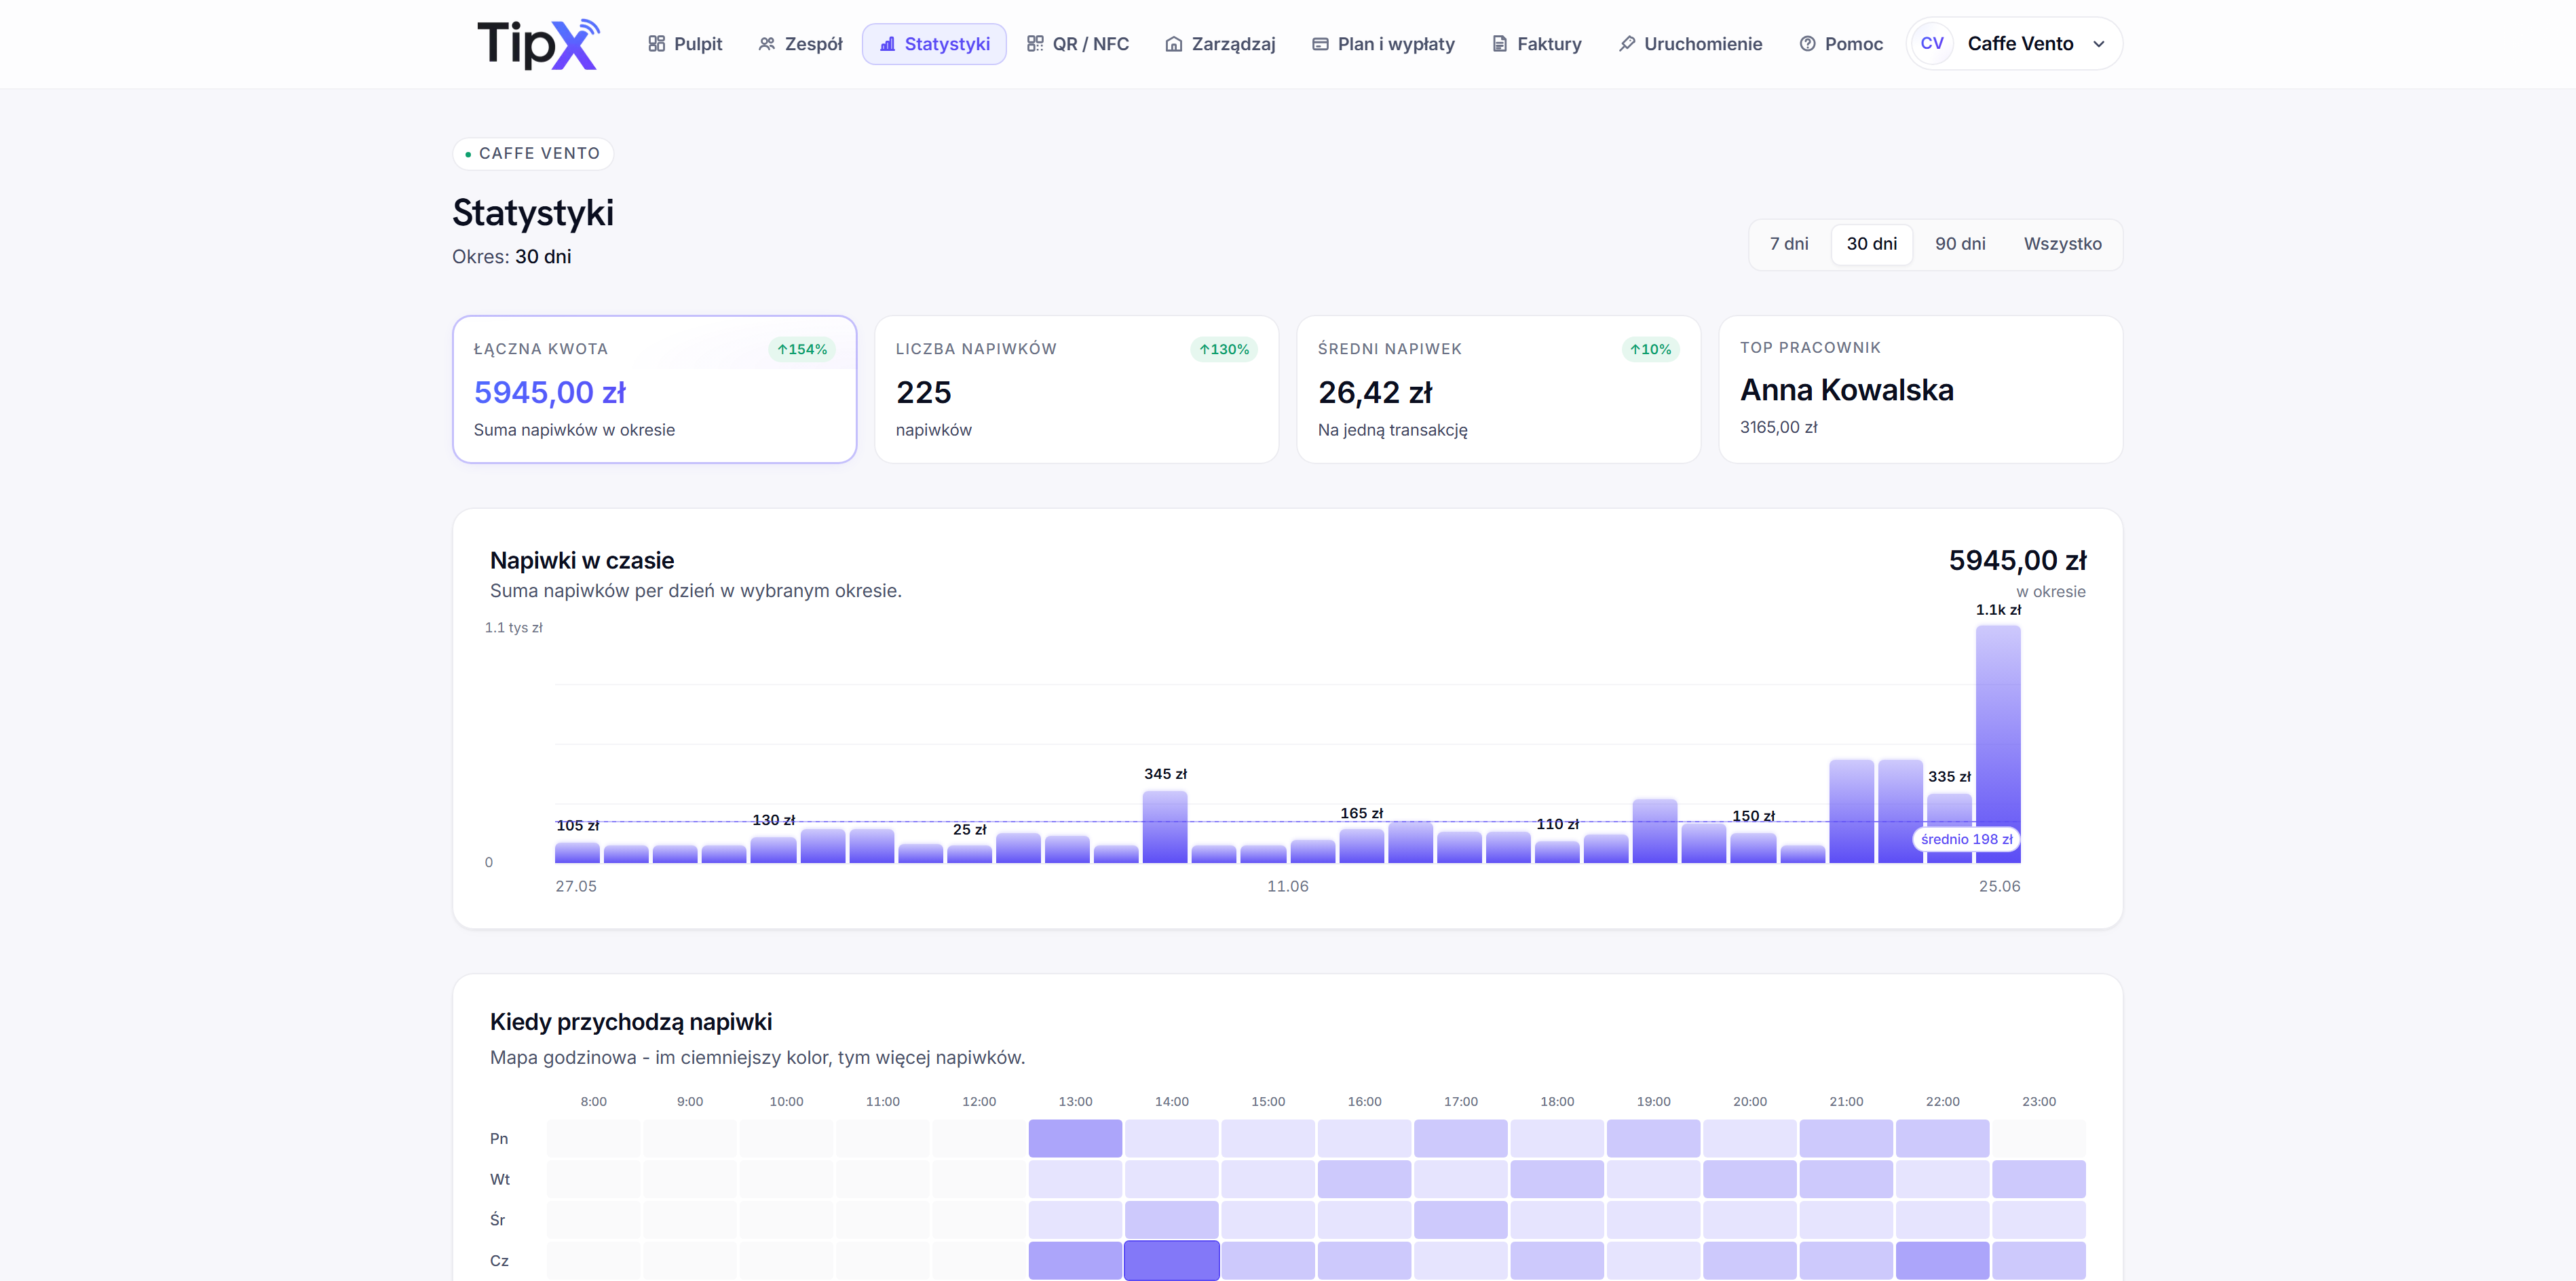Select the 30 dni period option
Screen dimensions: 2576x1281
1871,244
